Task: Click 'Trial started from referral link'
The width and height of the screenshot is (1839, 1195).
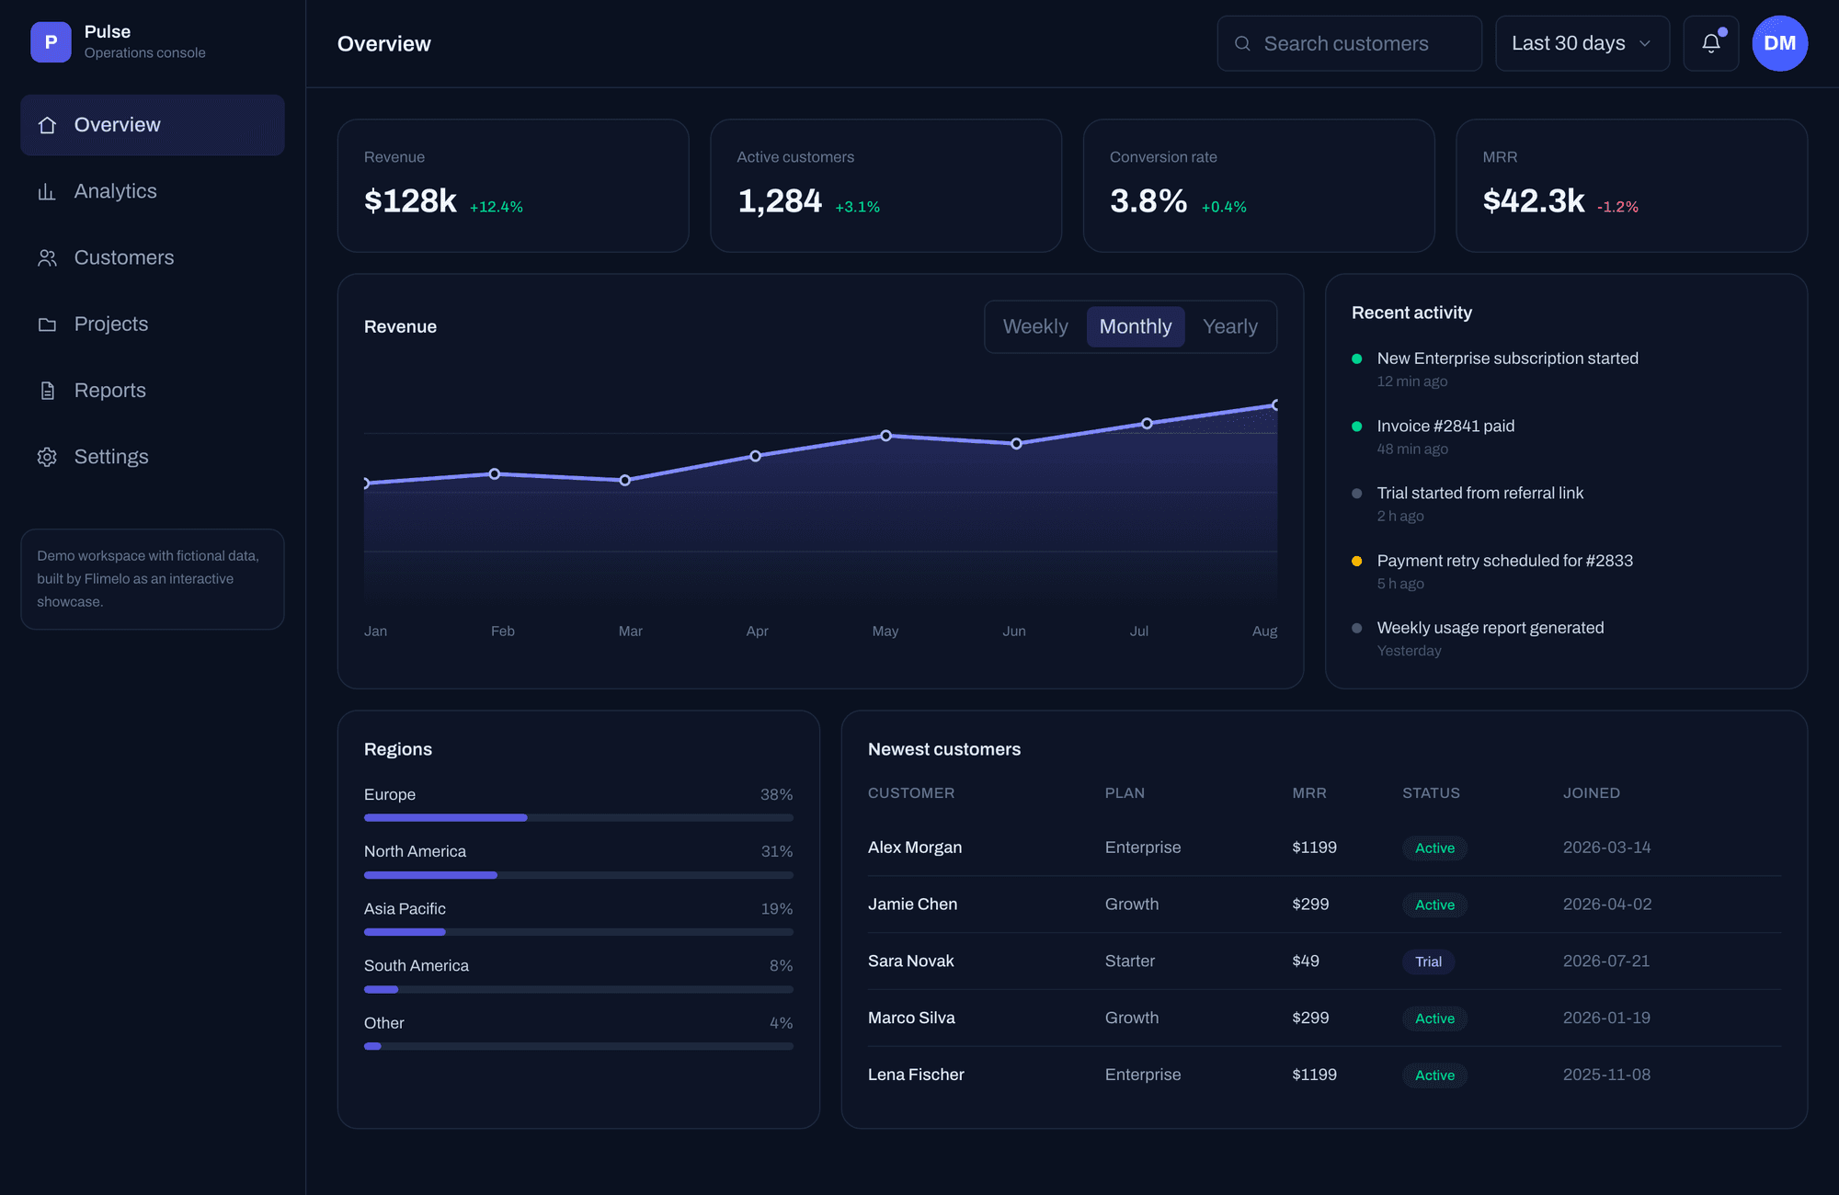Action: [x=1480, y=493]
